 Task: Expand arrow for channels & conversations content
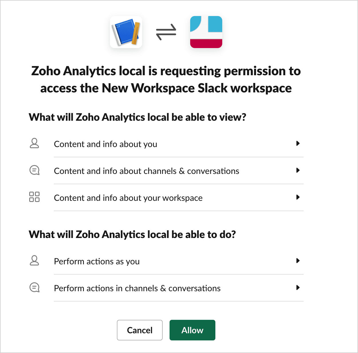pos(298,170)
